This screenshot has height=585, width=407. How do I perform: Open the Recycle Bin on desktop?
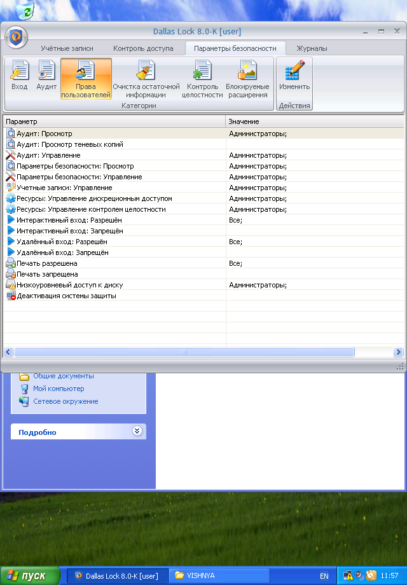25,10
